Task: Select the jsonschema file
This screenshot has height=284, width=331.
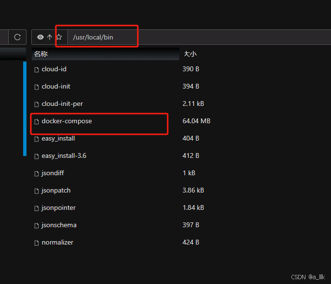Action: point(59,225)
